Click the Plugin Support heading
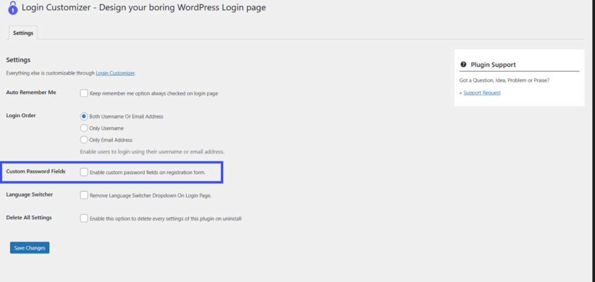The image size is (595, 282). pos(493,64)
